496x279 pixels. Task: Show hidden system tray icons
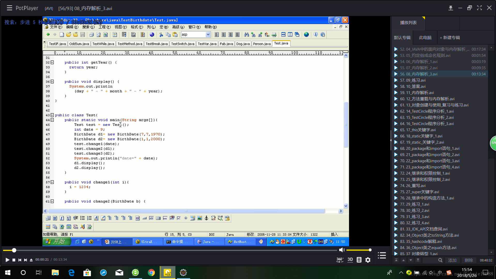(x=401, y=273)
